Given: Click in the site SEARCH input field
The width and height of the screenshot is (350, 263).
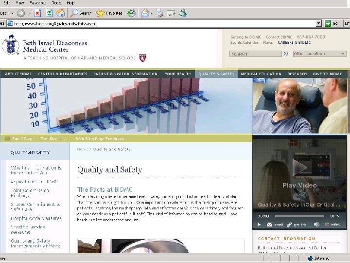Looking at the screenshot, I should tap(256, 54).
